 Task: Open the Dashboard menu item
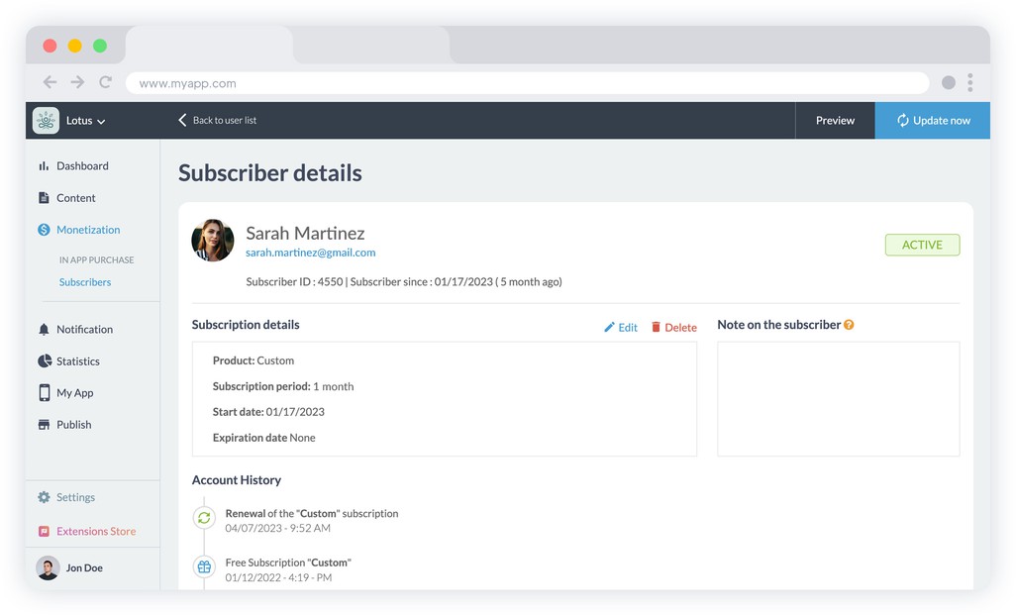(81, 166)
